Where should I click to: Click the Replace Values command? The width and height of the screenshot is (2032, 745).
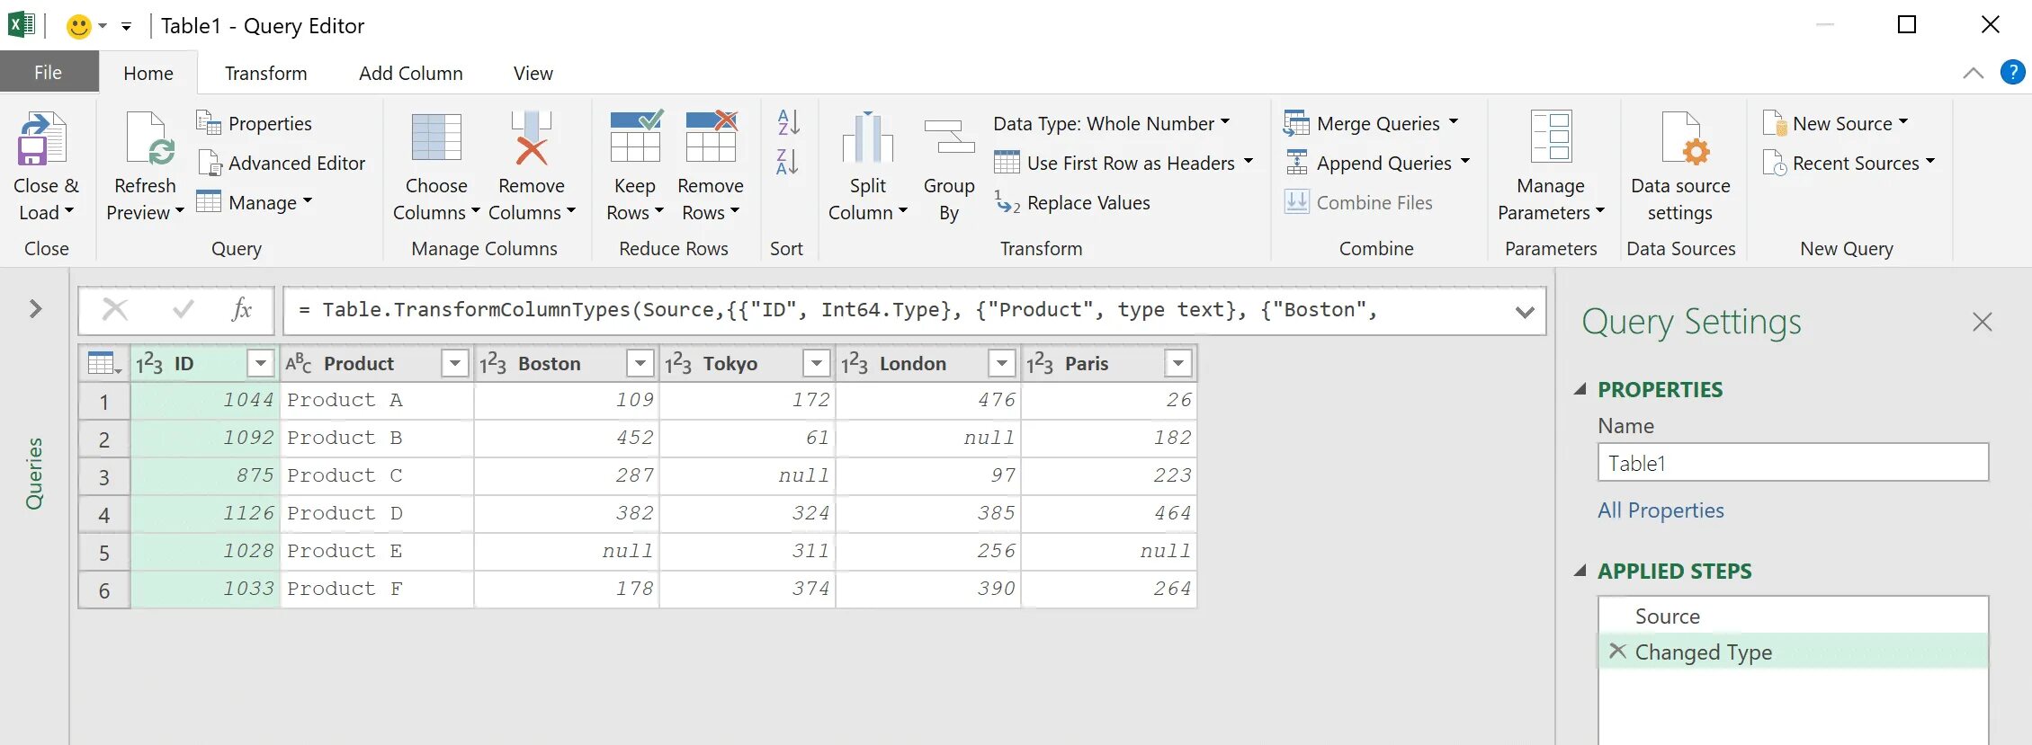pos(1072,202)
